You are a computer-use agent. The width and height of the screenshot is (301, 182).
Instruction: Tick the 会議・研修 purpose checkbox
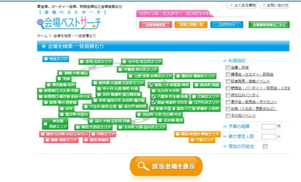pos(228,68)
